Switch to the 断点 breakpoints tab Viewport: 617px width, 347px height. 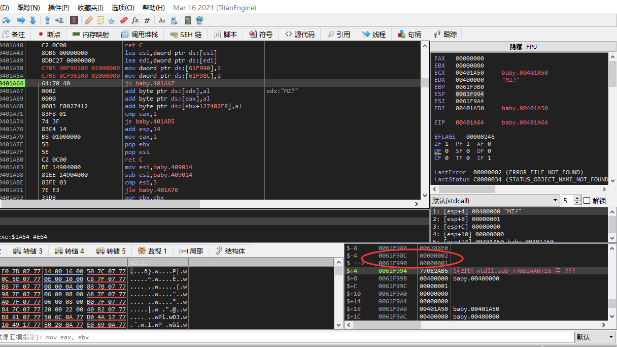click(x=49, y=35)
